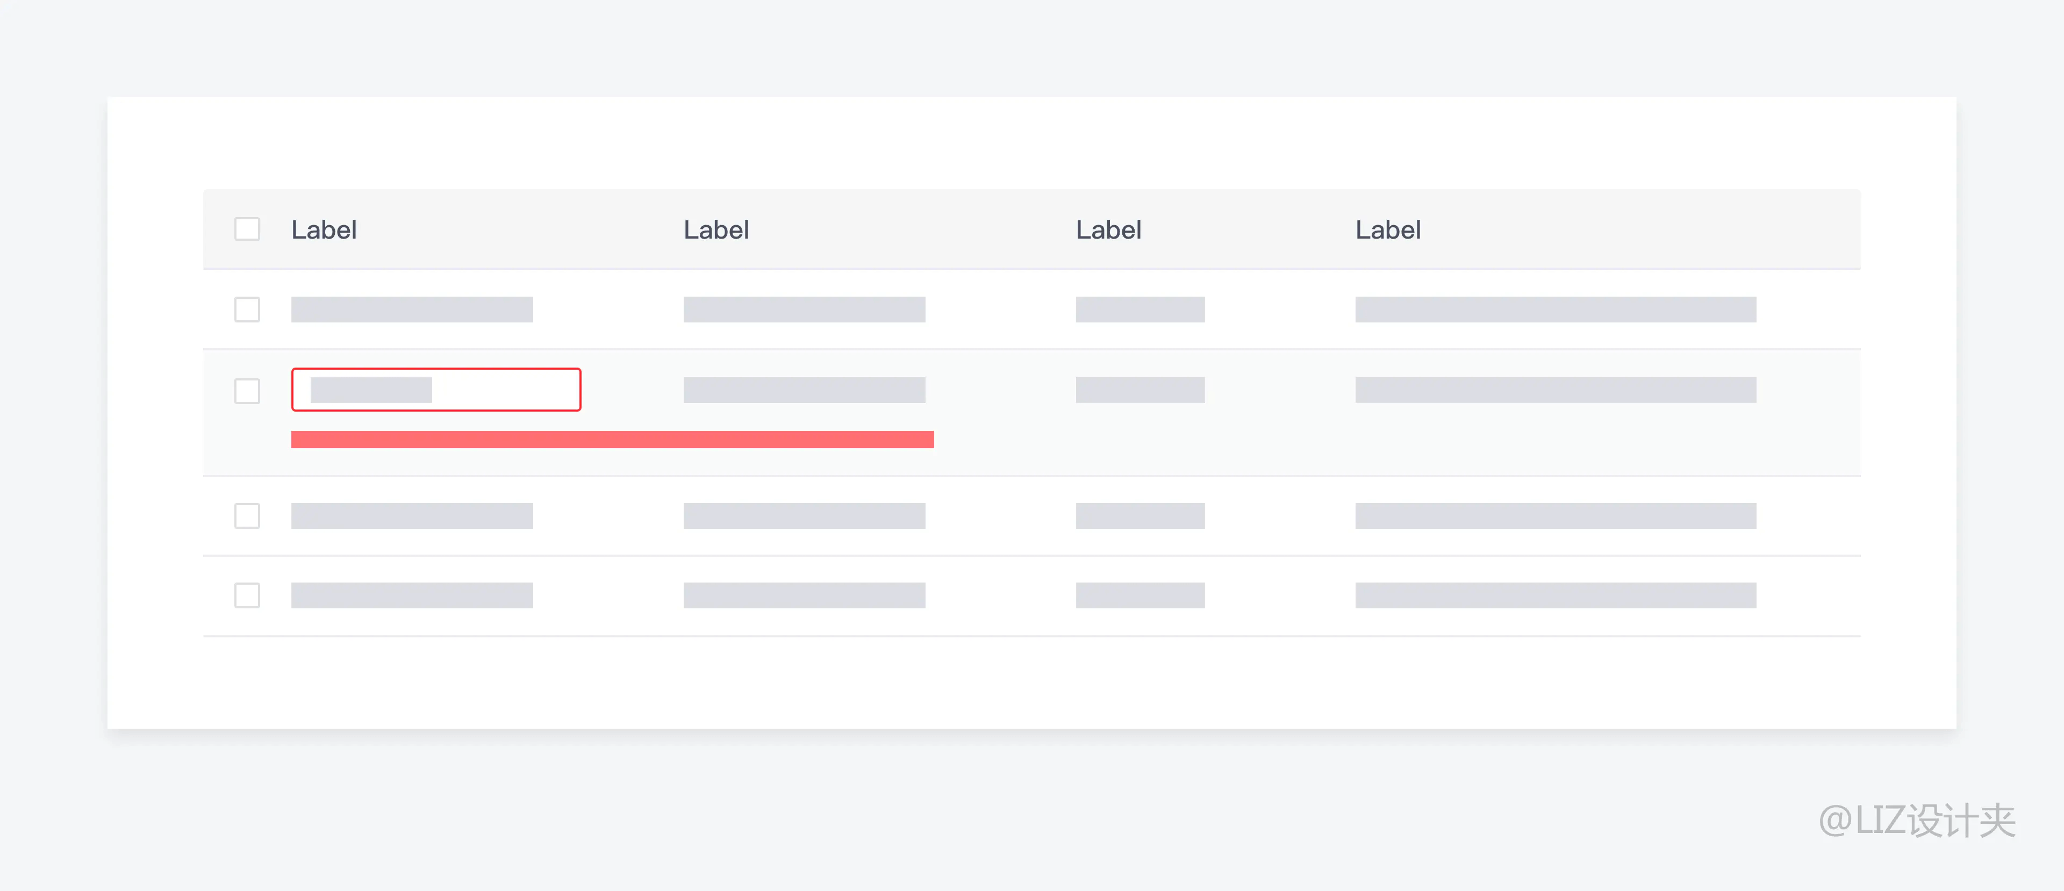Image resolution: width=2064 pixels, height=891 pixels.
Task: Click the error row's second column cell
Action: [x=804, y=390]
